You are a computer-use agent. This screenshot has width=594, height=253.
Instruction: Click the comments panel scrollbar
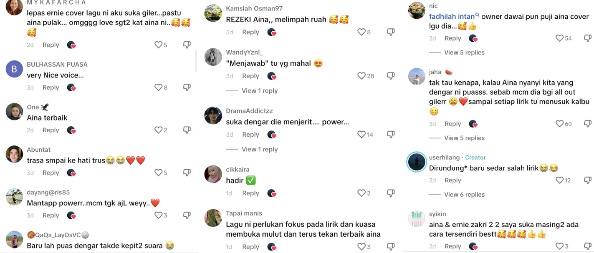(x=196, y=61)
